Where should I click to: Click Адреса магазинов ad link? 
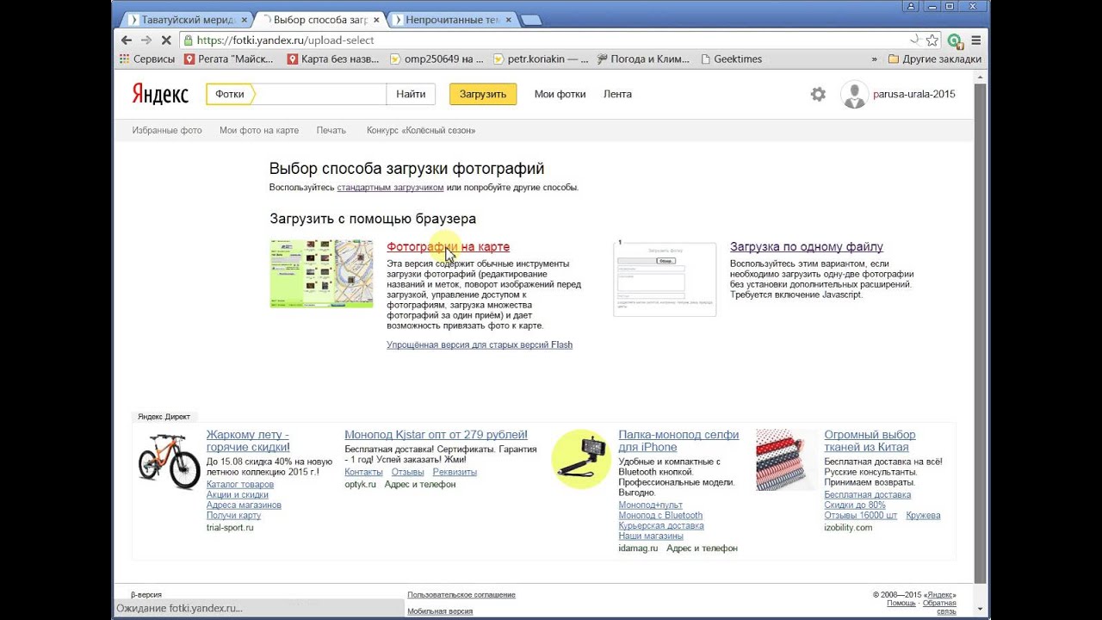[x=244, y=505]
